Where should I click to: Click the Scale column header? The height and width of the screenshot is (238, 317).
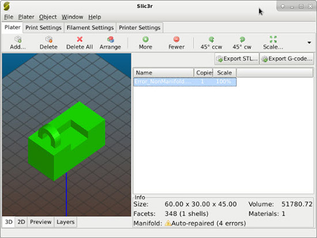click(224, 73)
